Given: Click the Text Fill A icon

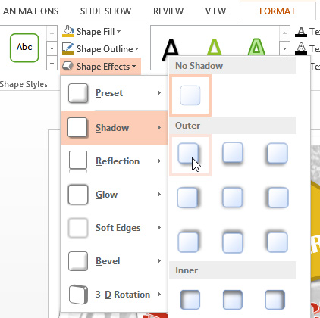Looking at the screenshot, I should click(301, 32).
